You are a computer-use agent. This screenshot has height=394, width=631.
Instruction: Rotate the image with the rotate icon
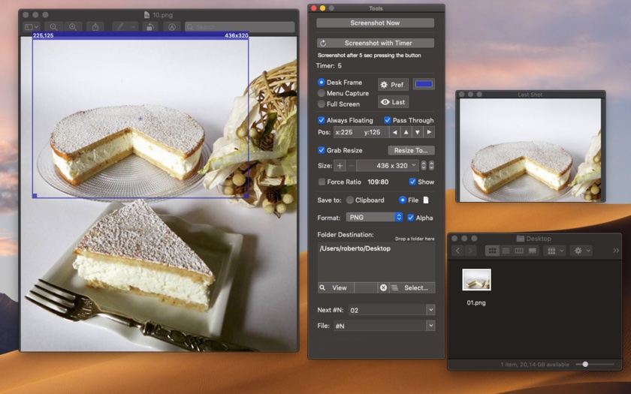pyautogui.click(x=150, y=27)
